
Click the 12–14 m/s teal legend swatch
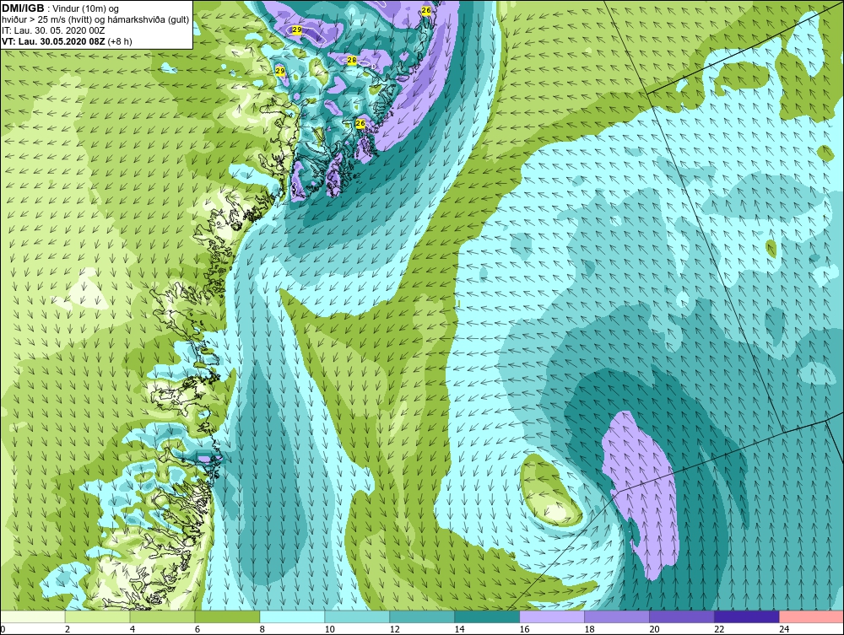click(x=422, y=616)
